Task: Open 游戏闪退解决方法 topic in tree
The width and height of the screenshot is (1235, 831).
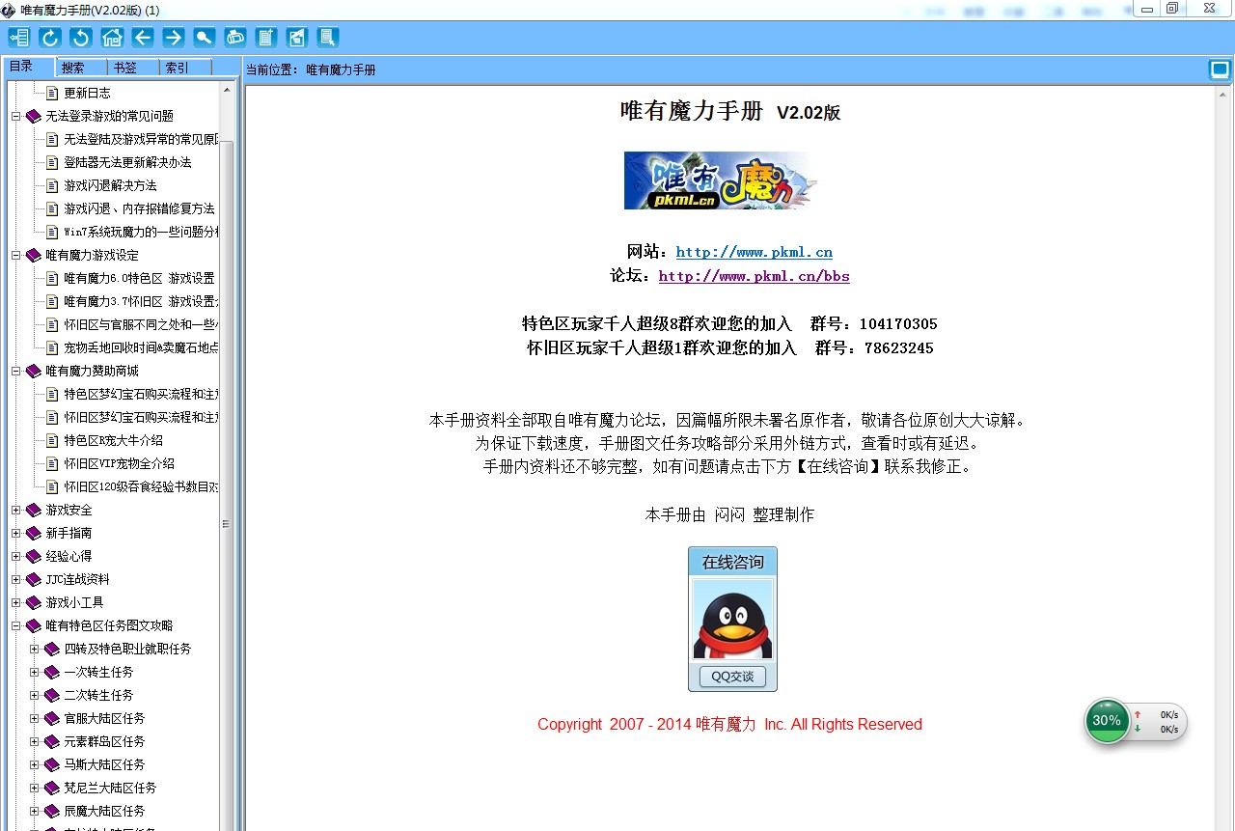Action: 110,185
